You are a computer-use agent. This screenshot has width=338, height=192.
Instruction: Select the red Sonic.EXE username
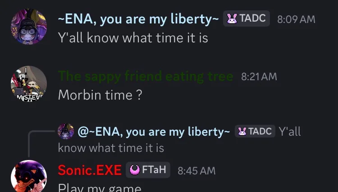point(90,170)
